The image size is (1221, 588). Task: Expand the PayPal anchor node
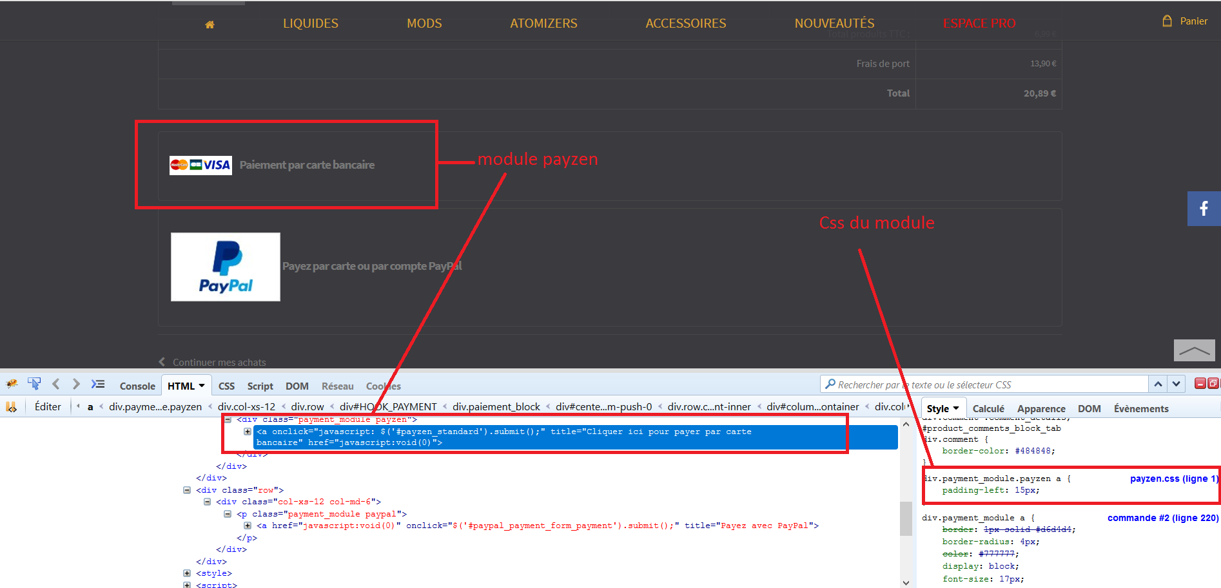tap(248, 526)
